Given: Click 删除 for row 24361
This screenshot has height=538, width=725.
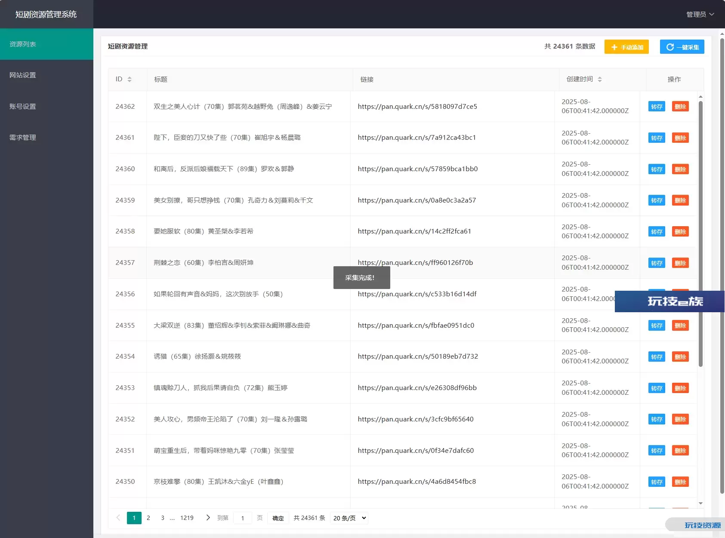Looking at the screenshot, I should 680,138.
